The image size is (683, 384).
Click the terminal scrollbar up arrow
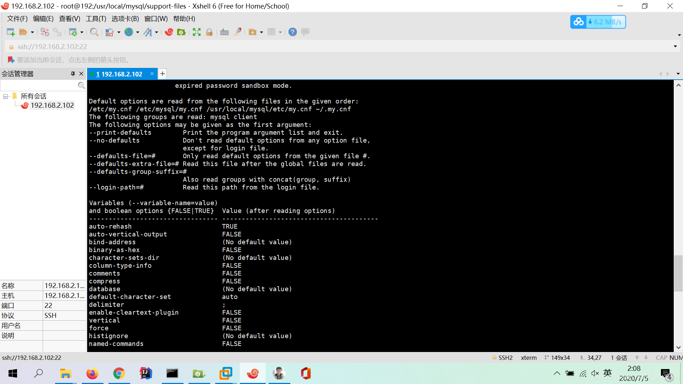(678, 85)
